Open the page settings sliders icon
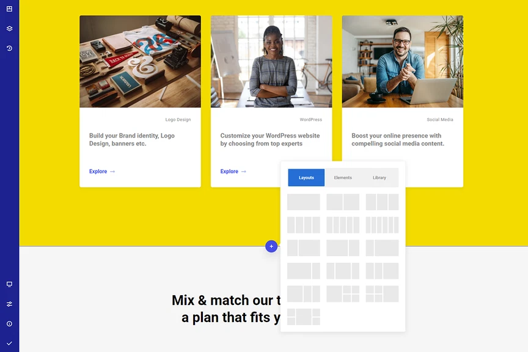 click(9, 304)
